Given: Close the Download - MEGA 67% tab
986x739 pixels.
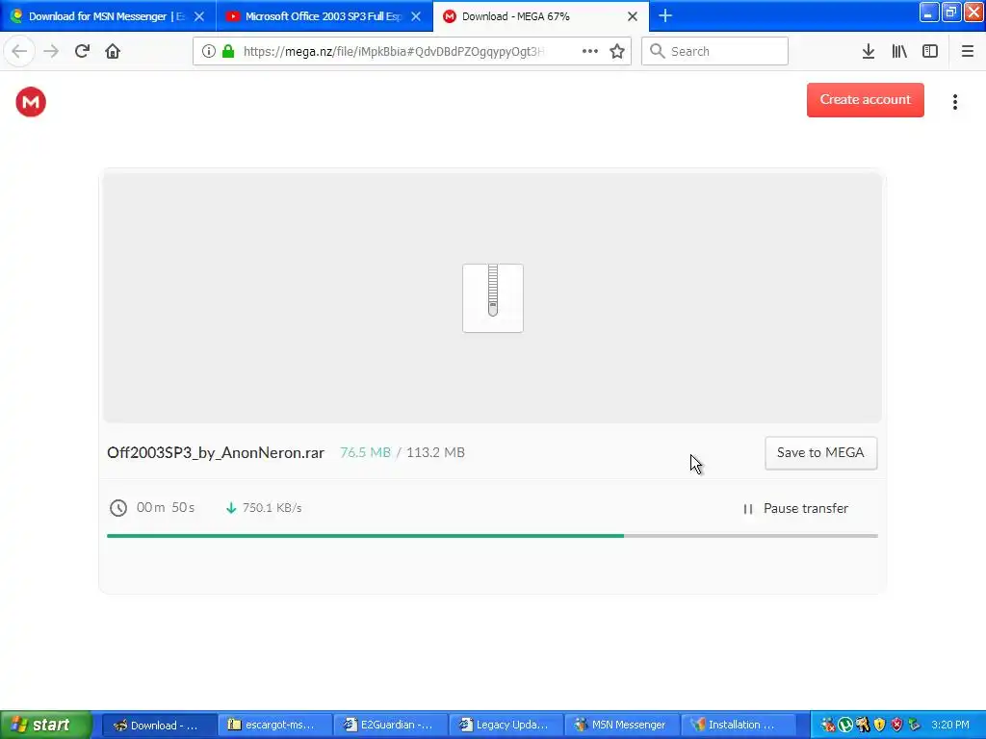Looking at the screenshot, I should [x=633, y=16].
